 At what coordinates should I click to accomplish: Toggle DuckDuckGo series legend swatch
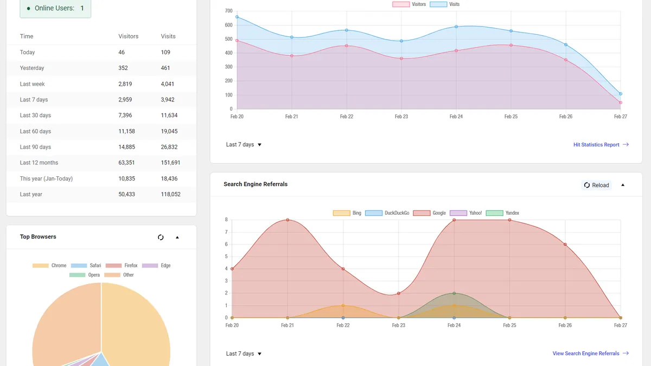[x=374, y=213]
